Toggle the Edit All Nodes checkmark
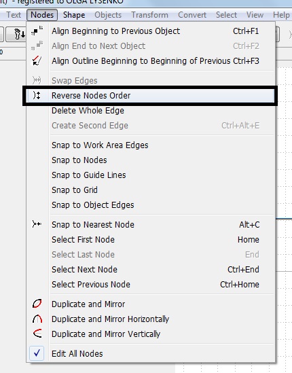 pos(37,353)
